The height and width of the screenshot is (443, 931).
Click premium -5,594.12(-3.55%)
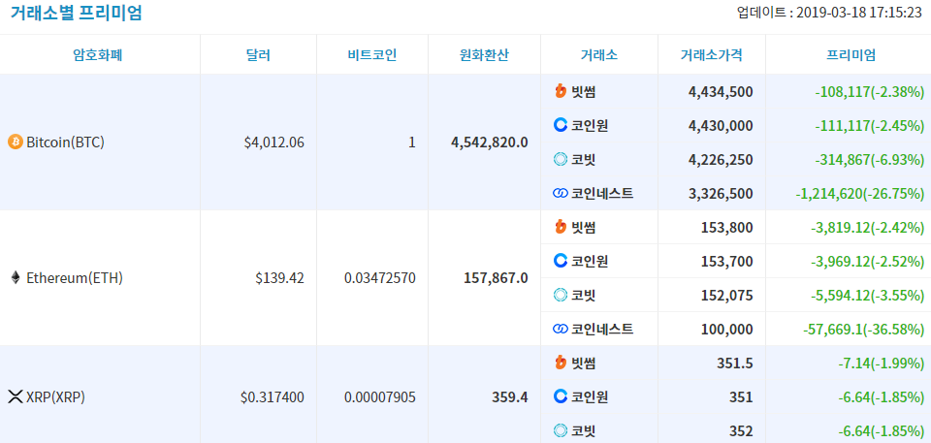click(867, 295)
